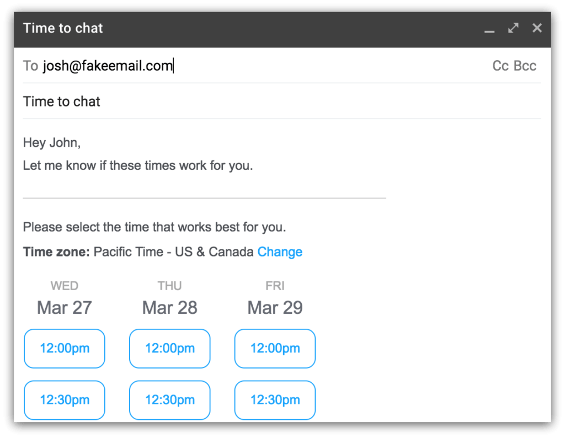Click the window title Time to chat
565x438 pixels.
(63, 28)
